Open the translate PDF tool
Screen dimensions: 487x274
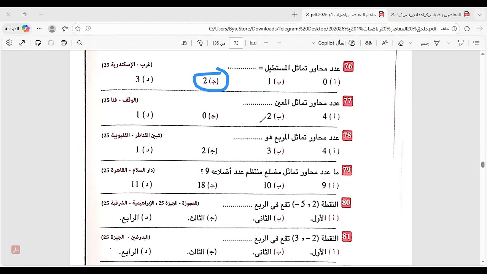[368, 43]
